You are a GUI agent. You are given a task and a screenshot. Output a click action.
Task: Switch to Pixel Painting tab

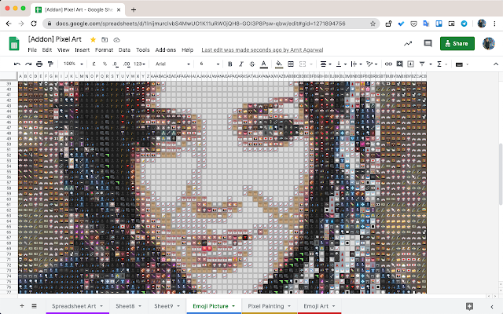(266, 306)
